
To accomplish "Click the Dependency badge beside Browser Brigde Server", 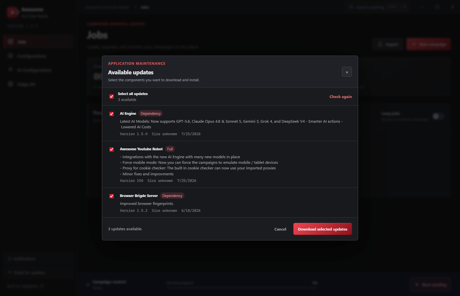I will pos(172,196).
